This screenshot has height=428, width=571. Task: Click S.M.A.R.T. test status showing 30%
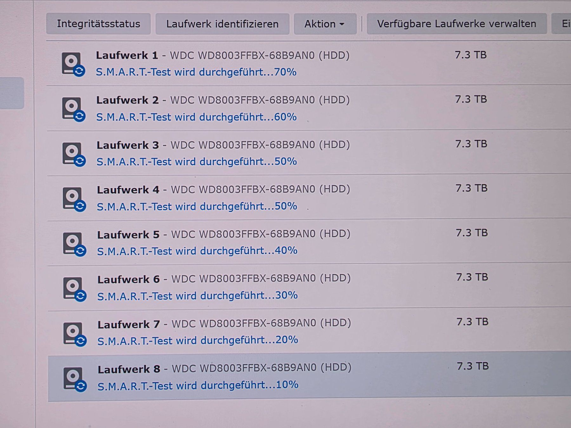198,296
